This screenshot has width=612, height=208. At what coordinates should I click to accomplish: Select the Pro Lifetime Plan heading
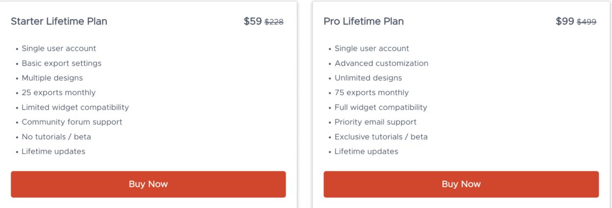tap(364, 21)
